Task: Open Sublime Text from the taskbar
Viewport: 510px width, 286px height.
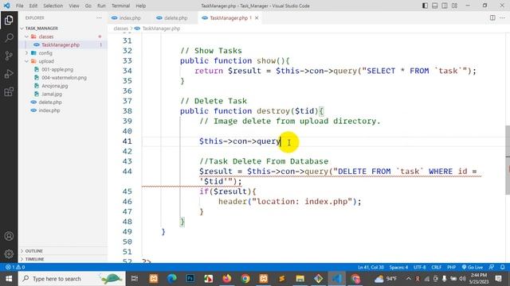Action: (x=281, y=279)
